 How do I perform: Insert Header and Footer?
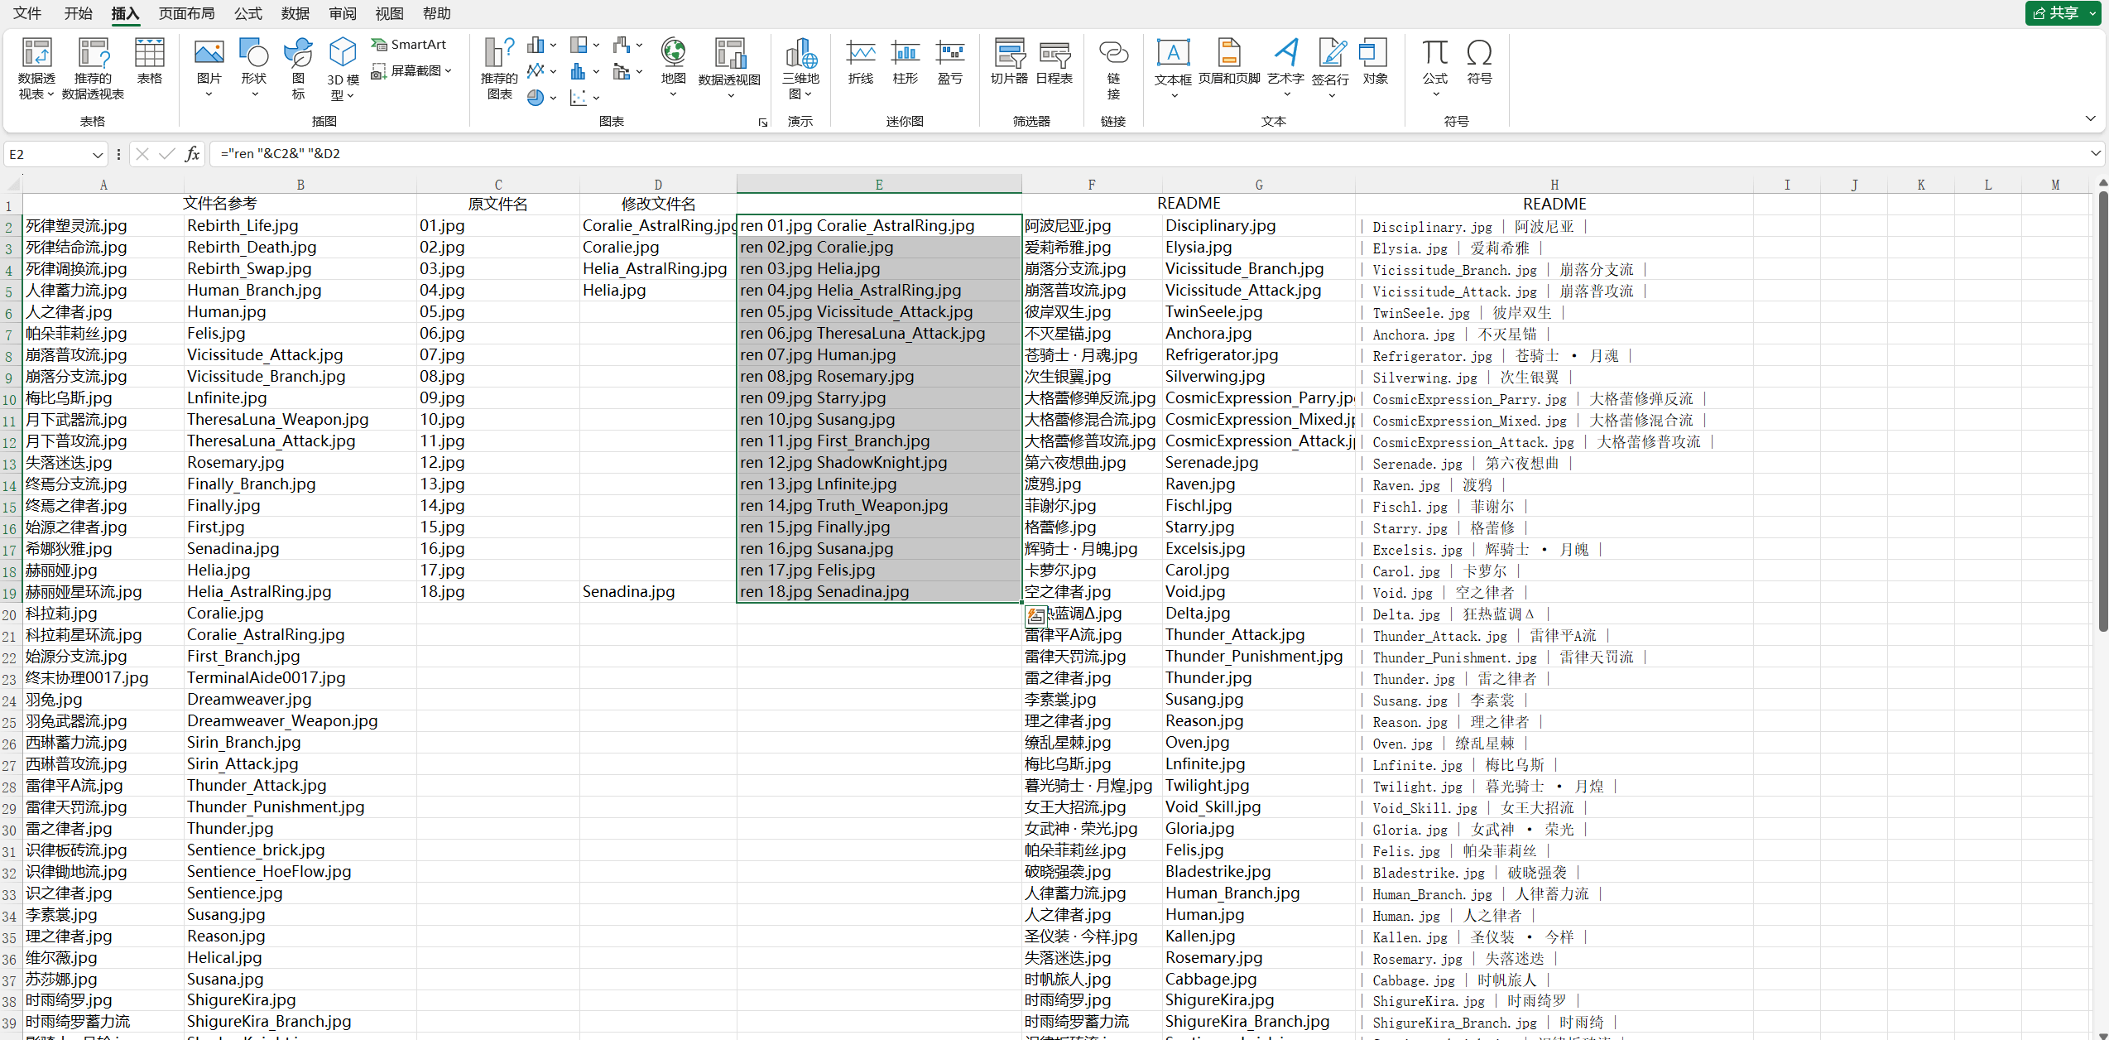click(x=1229, y=61)
